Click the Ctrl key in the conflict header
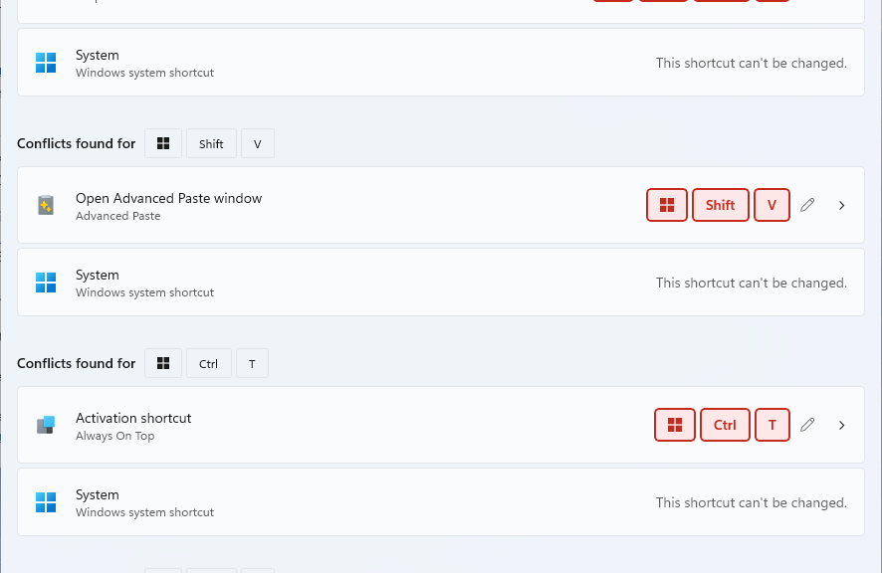882x573 pixels. point(209,363)
